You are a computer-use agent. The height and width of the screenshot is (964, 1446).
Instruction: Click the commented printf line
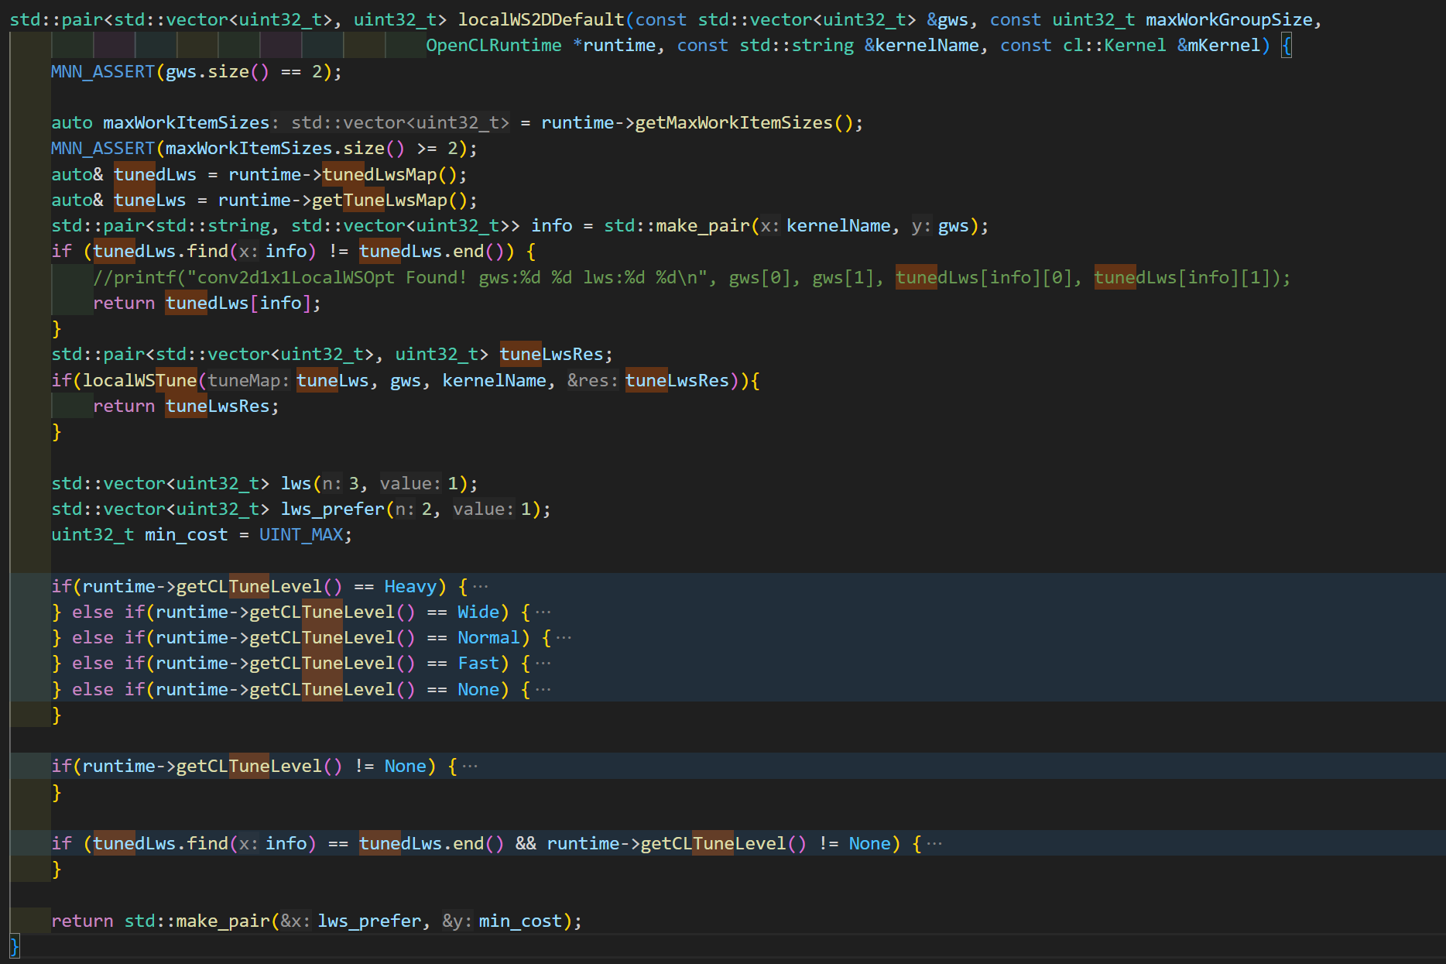pyautogui.click(x=691, y=277)
